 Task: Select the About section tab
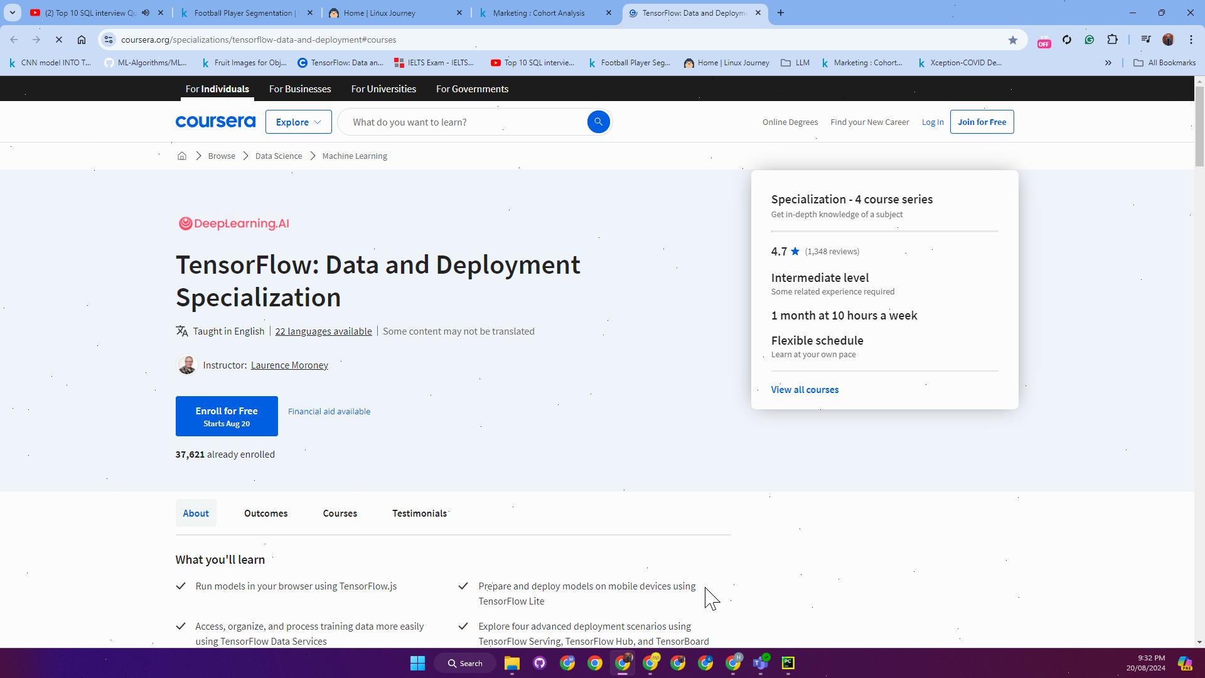[196, 513]
